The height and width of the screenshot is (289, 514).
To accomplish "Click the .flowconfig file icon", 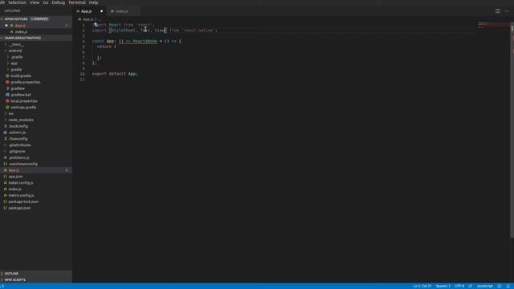I will click(6, 139).
